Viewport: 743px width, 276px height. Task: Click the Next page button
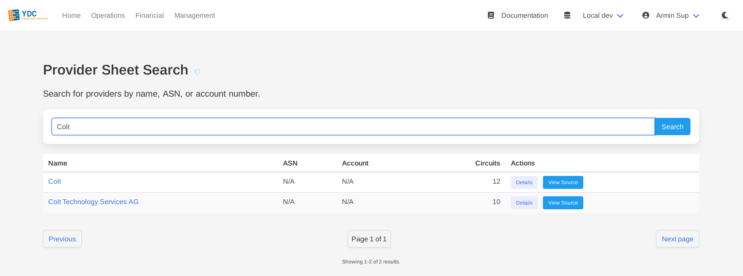pyautogui.click(x=677, y=239)
